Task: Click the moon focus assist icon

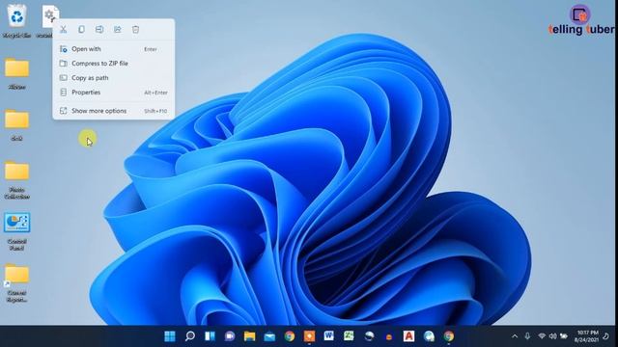Action: click(606, 336)
